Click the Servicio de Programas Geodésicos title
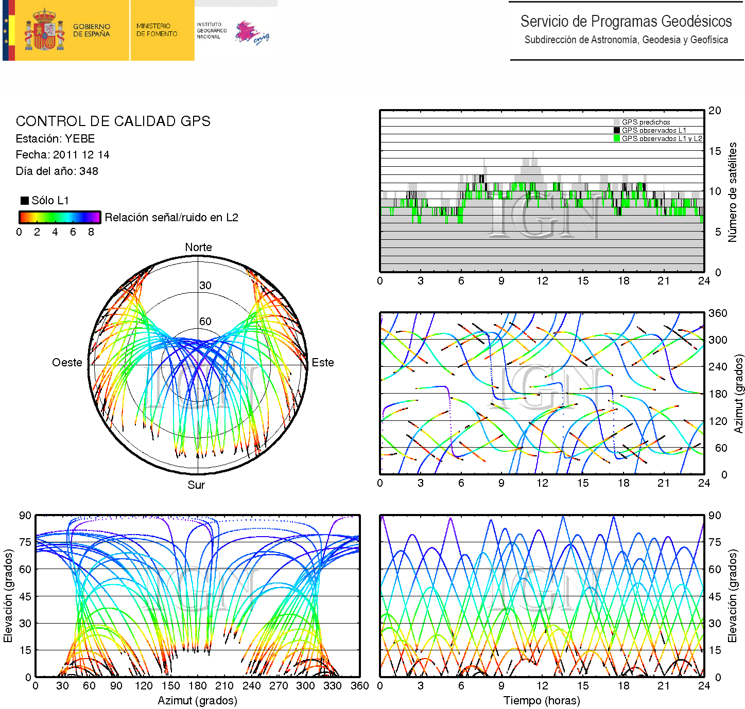Viewport: 745px width, 709px height. 626,22
